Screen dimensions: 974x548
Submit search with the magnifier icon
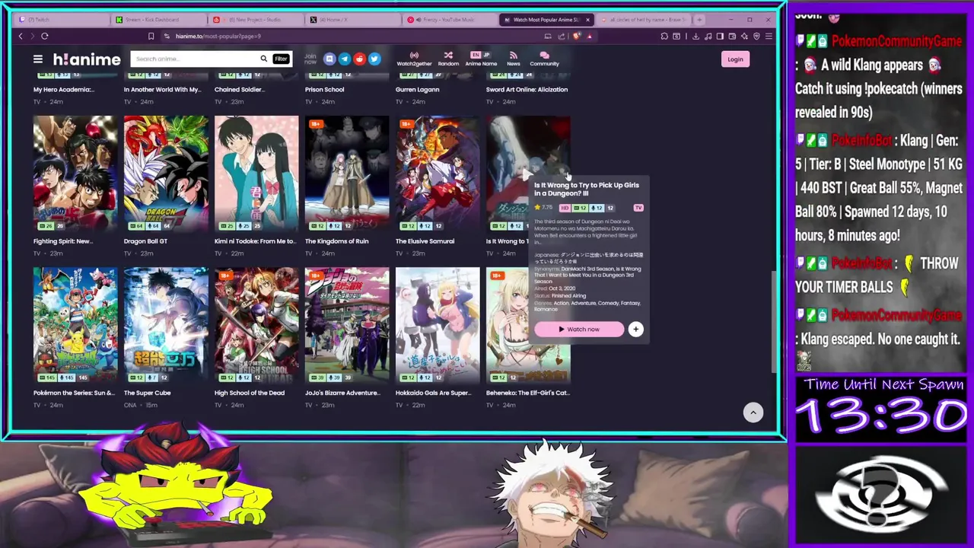(263, 59)
